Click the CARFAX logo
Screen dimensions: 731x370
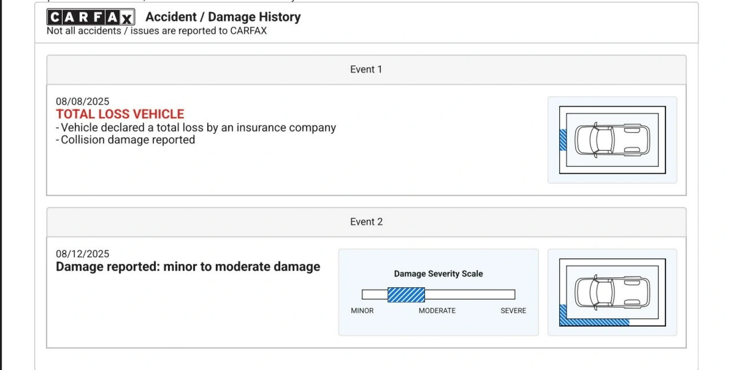tap(90, 17)
